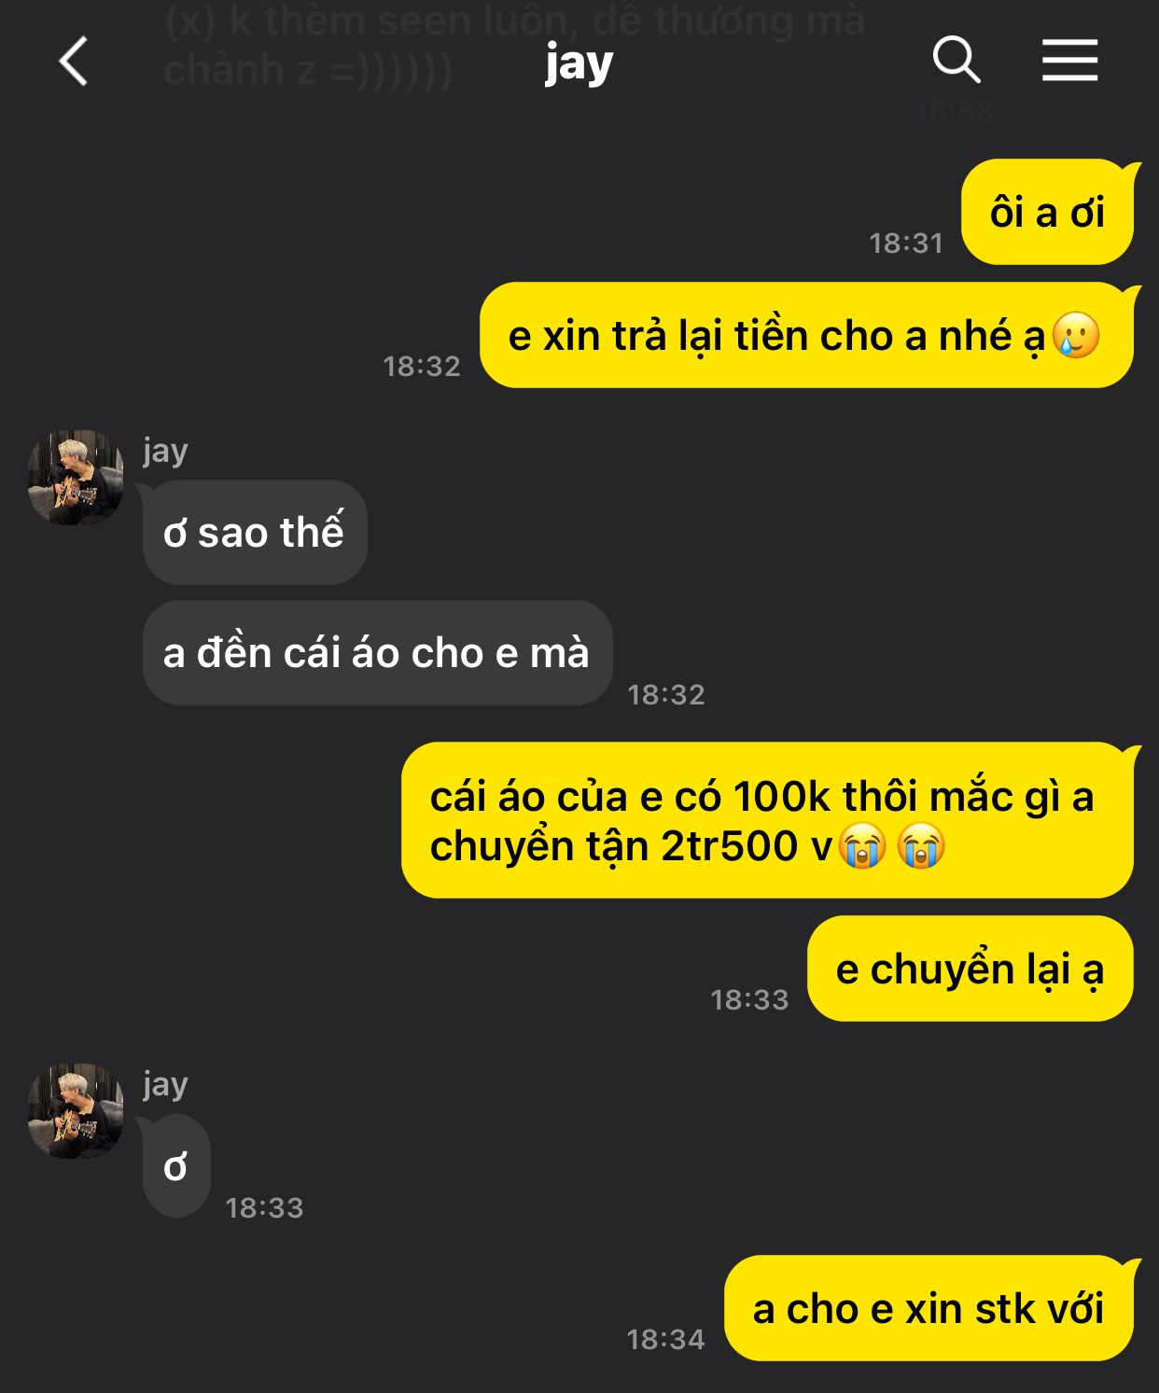Tap the first loudly crying emoji
The image size is (1159, 1393).
coord(862,846)
